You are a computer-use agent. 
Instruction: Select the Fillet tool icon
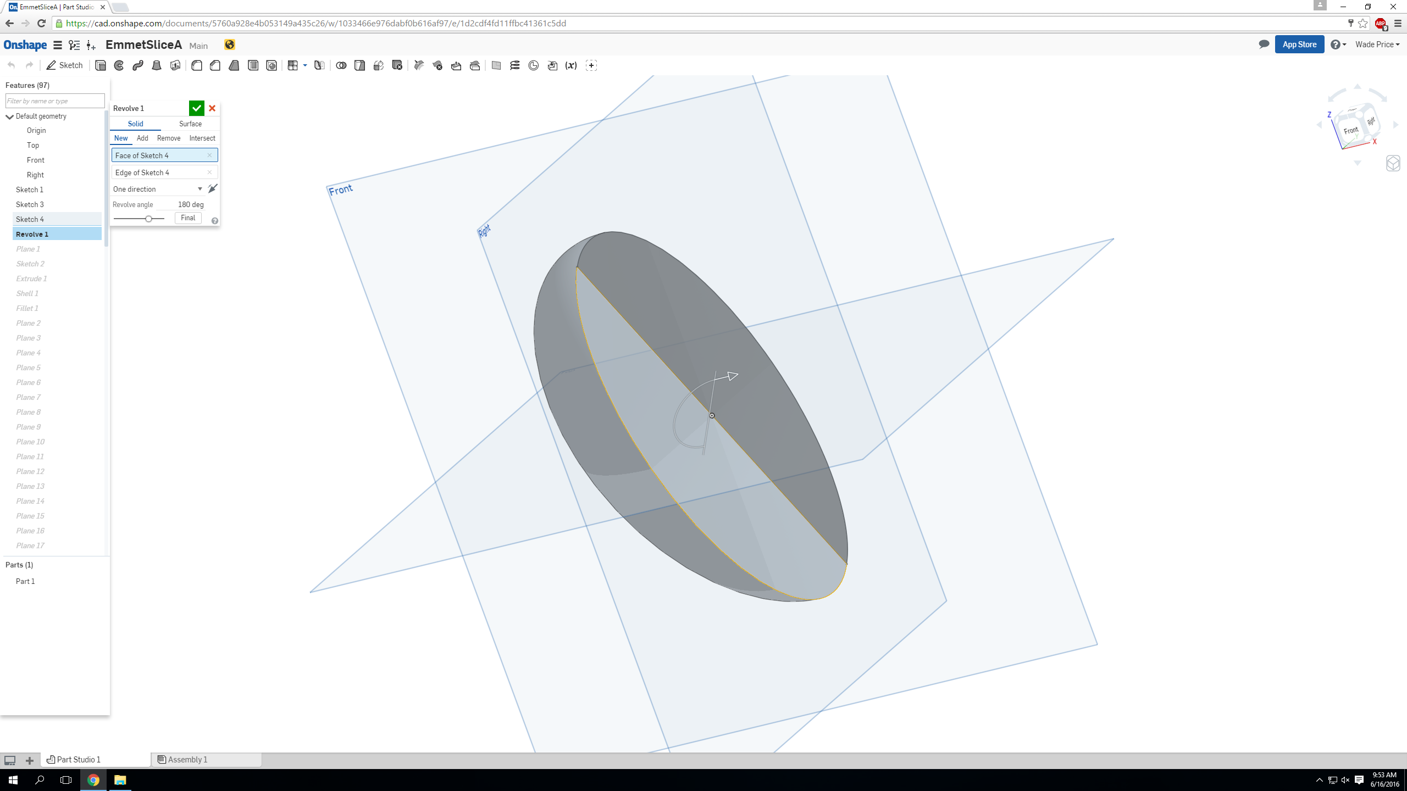click(x=196, y=65)
